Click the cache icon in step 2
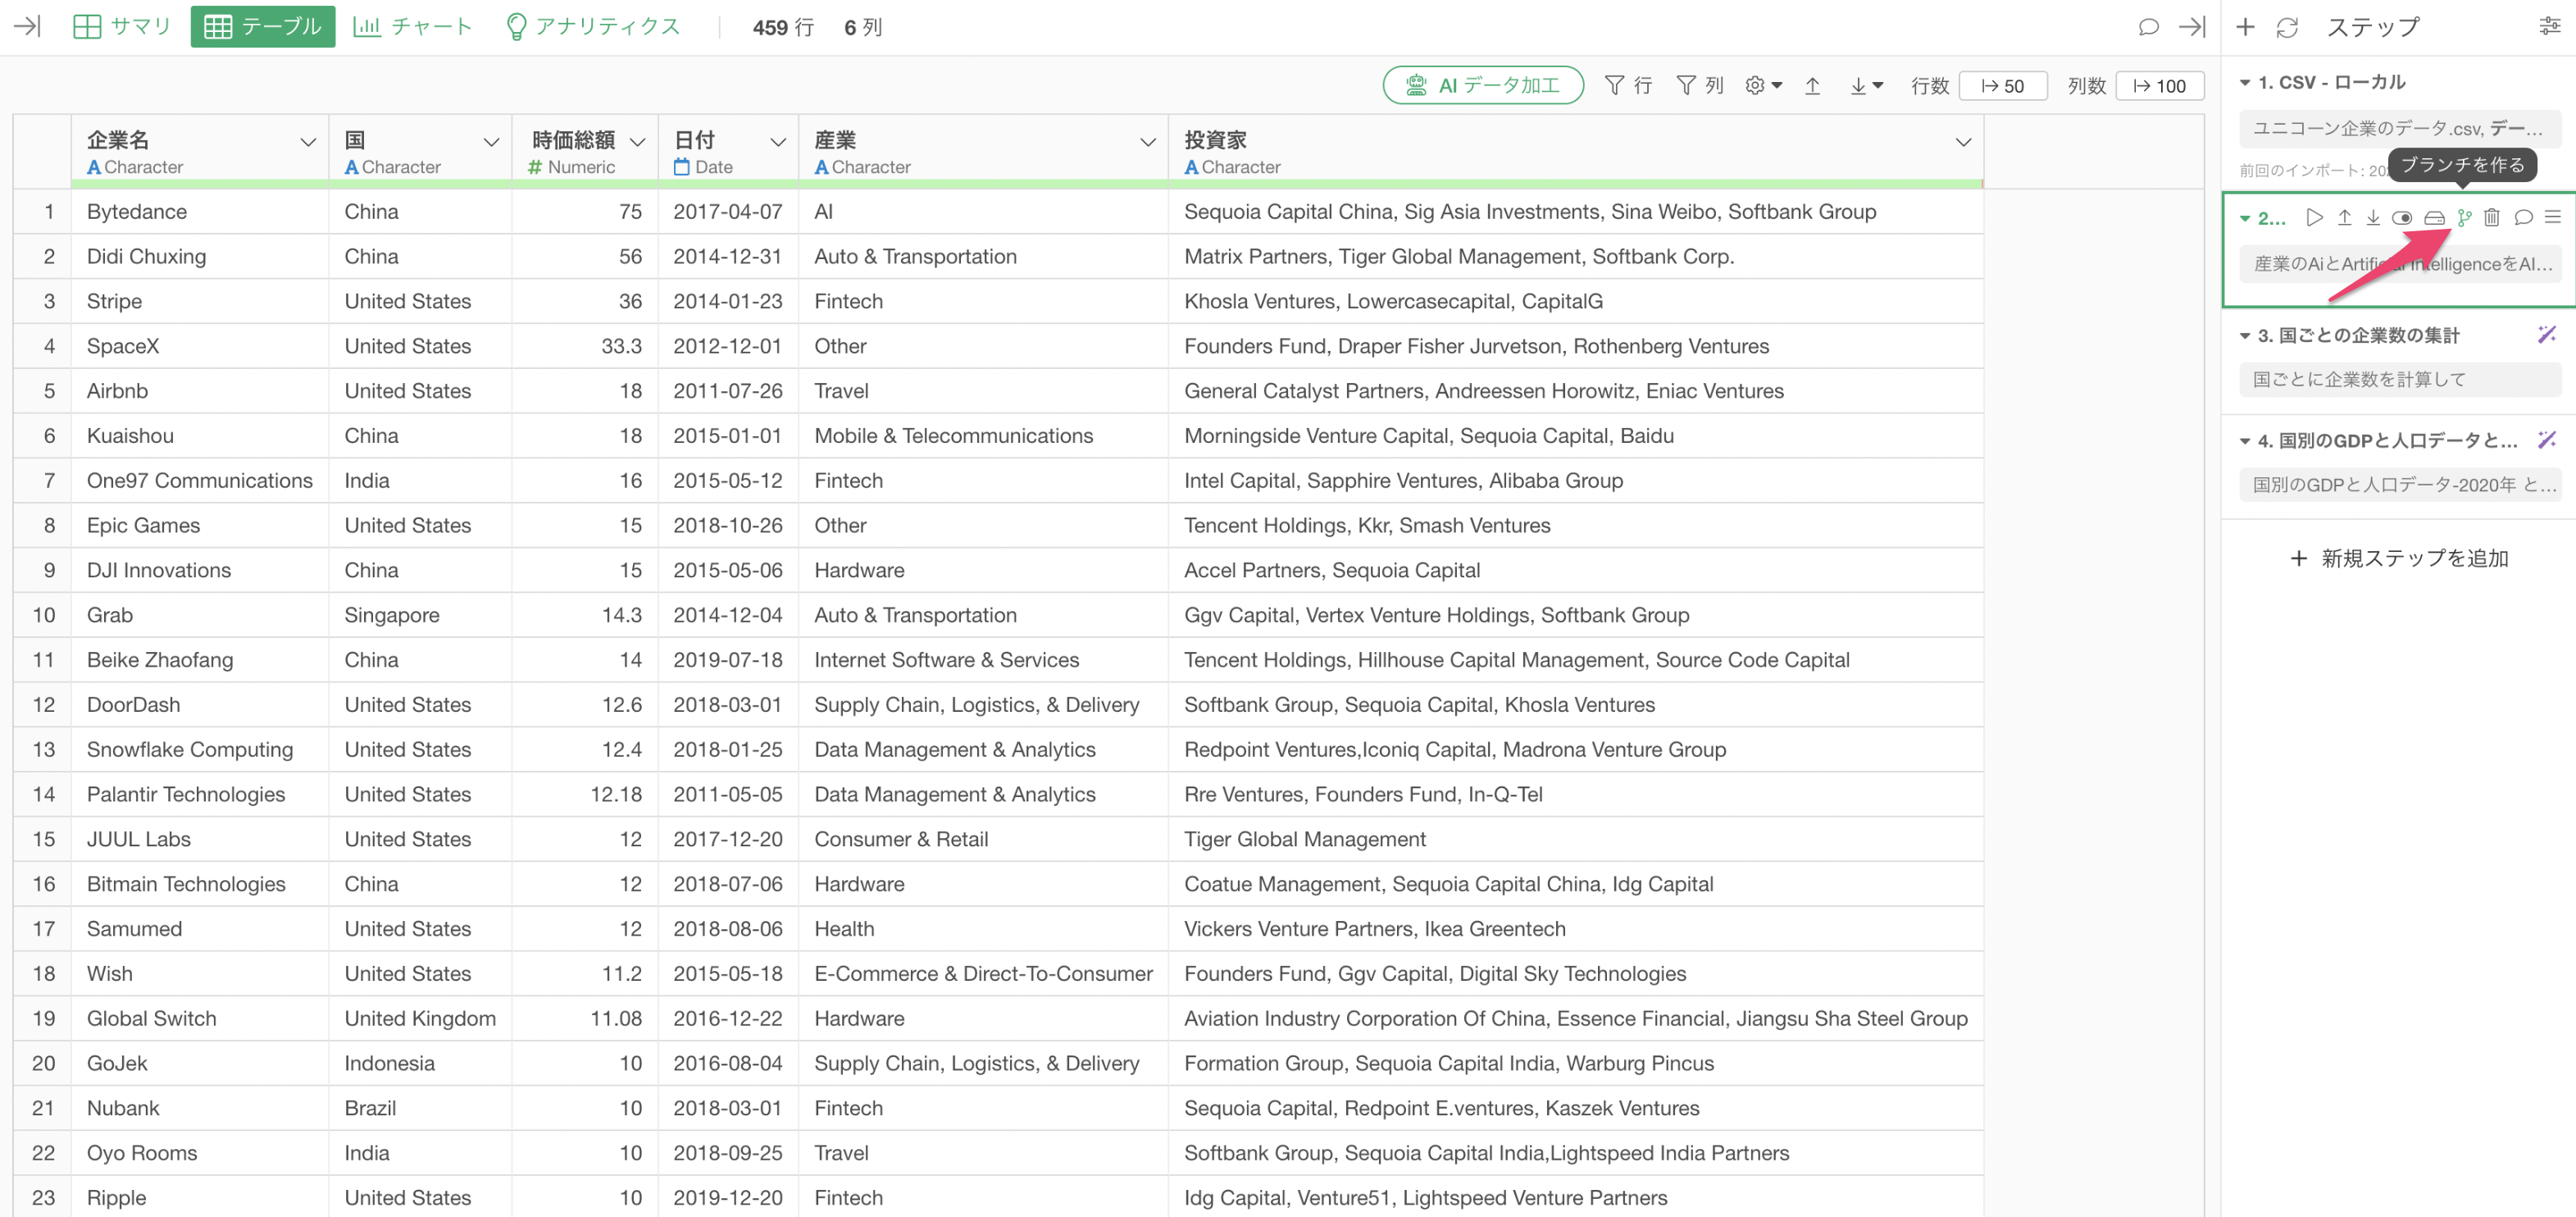The width and height of the screenshot is (2576, 1217). point(2434,217)
